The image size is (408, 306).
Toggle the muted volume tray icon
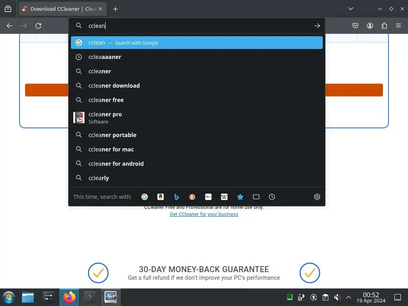[x=337, y=297]
